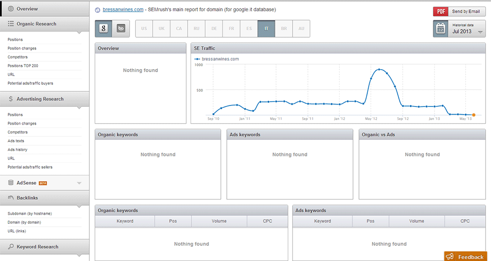This screenshot has width=491, height=261.
Task: Select the Google search engine icon
Action: [104, 28]
